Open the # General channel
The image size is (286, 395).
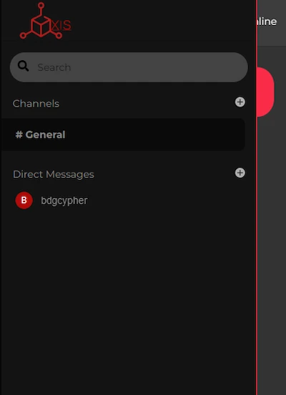click(x=123, y=135)
